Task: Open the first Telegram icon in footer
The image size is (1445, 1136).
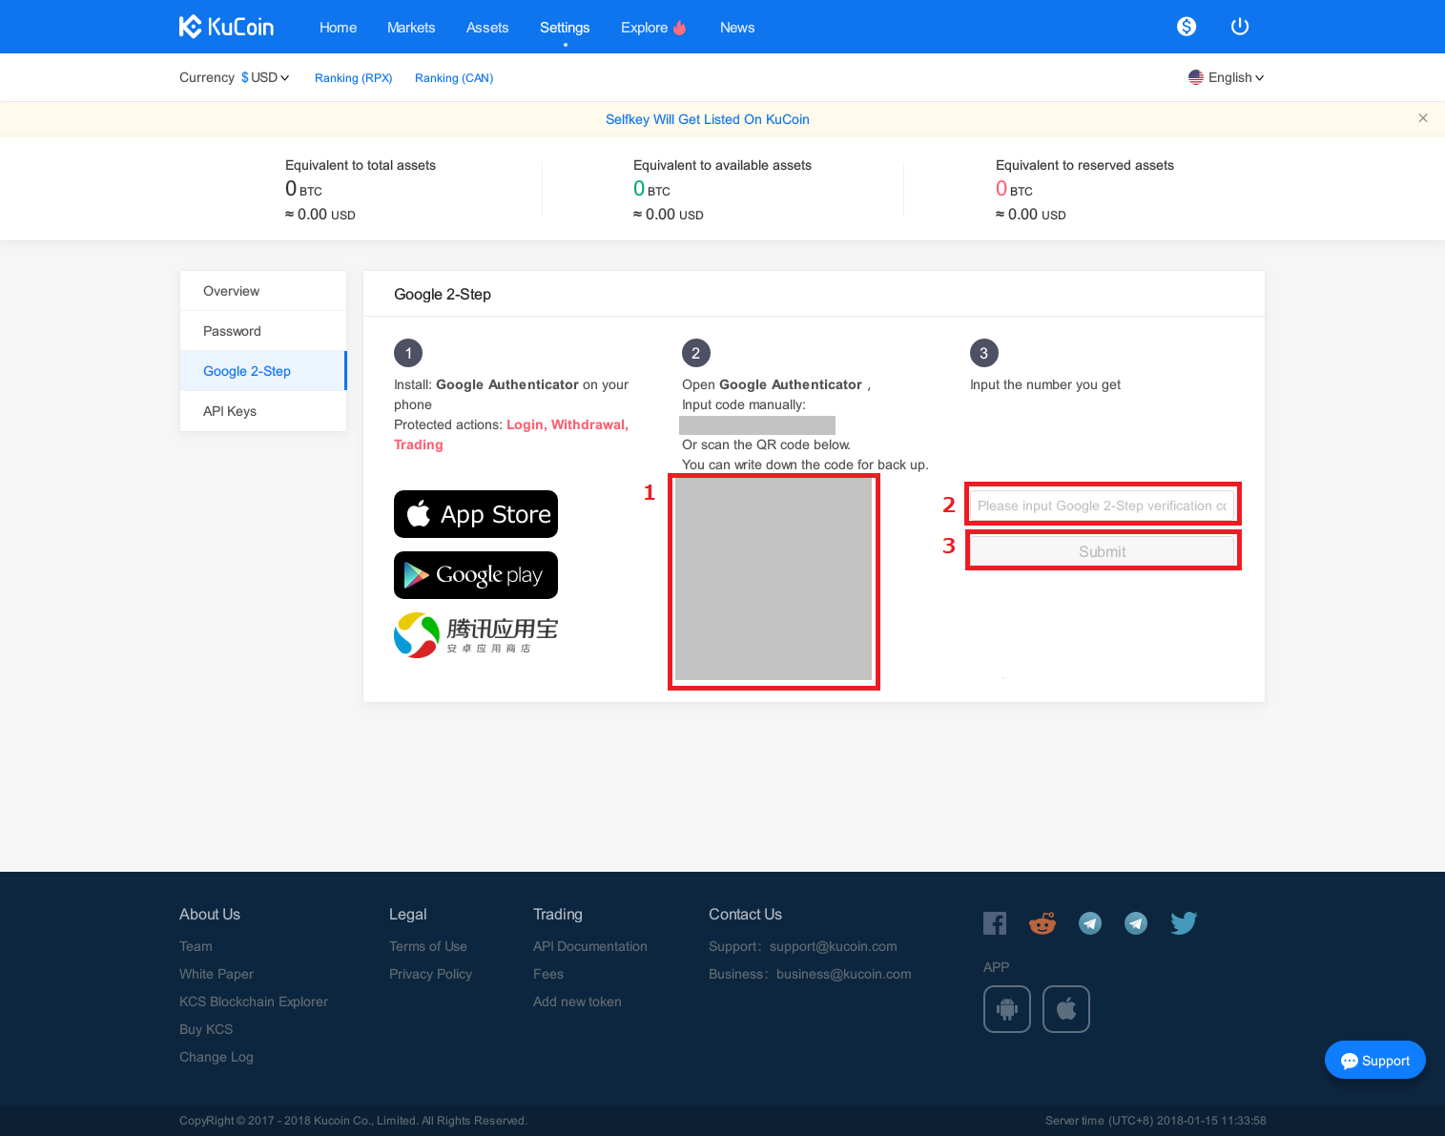Action: pyautogui.click(x=1090, y=923)
